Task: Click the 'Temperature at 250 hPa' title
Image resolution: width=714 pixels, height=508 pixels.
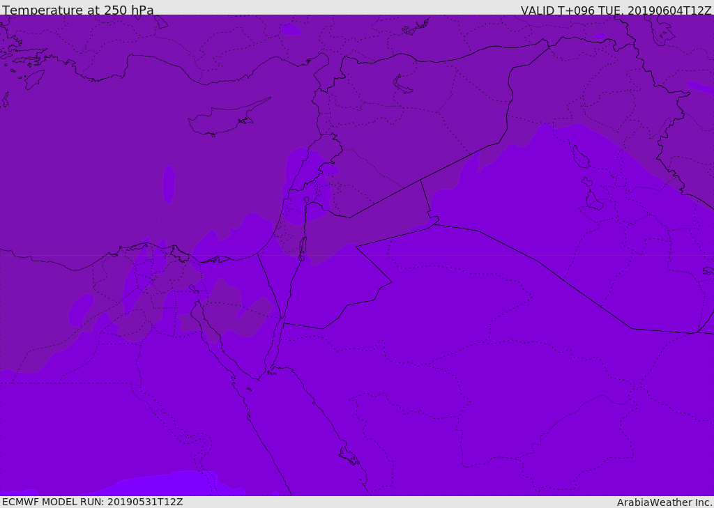Action: 78,10
